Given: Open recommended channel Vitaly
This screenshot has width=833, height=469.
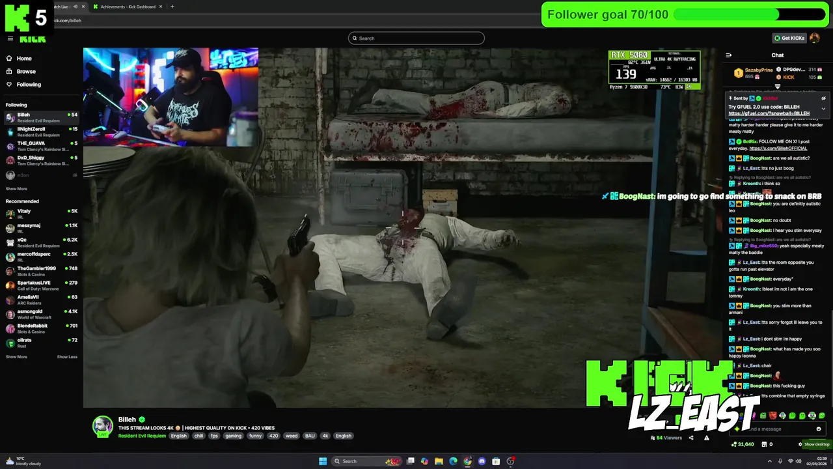Looking at the screenshot, I should (41, 214).
